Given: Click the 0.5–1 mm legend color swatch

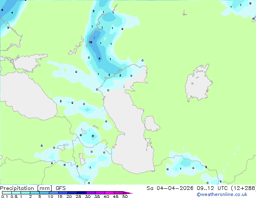Looking at the screenshot, I should (x=16, y=193).
